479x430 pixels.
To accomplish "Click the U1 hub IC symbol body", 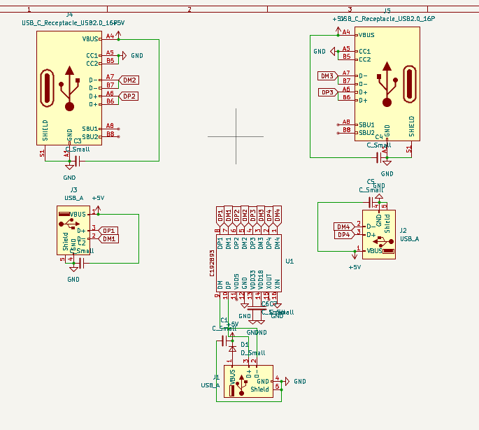I will [248, 263].
